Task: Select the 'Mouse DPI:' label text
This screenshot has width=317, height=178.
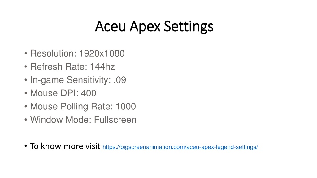Action: pyautogui.click(x=54, y=93)
